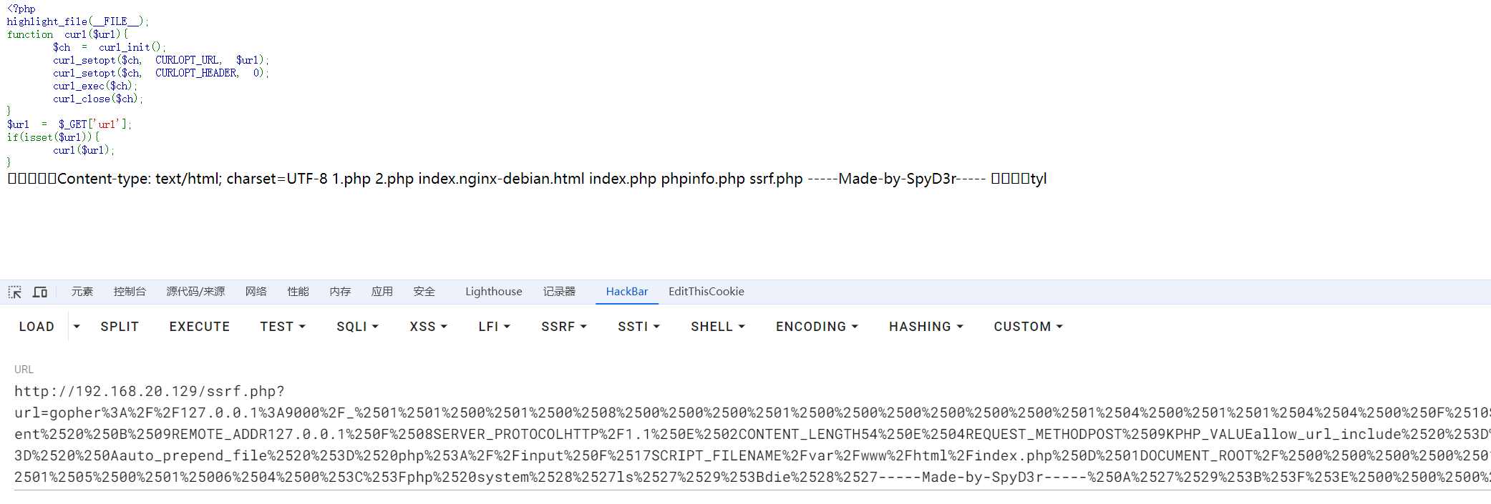Viewport: 1491px width, 504px height.
Task: Expand the TEST dropdown menu
Action: click(283, 327)
